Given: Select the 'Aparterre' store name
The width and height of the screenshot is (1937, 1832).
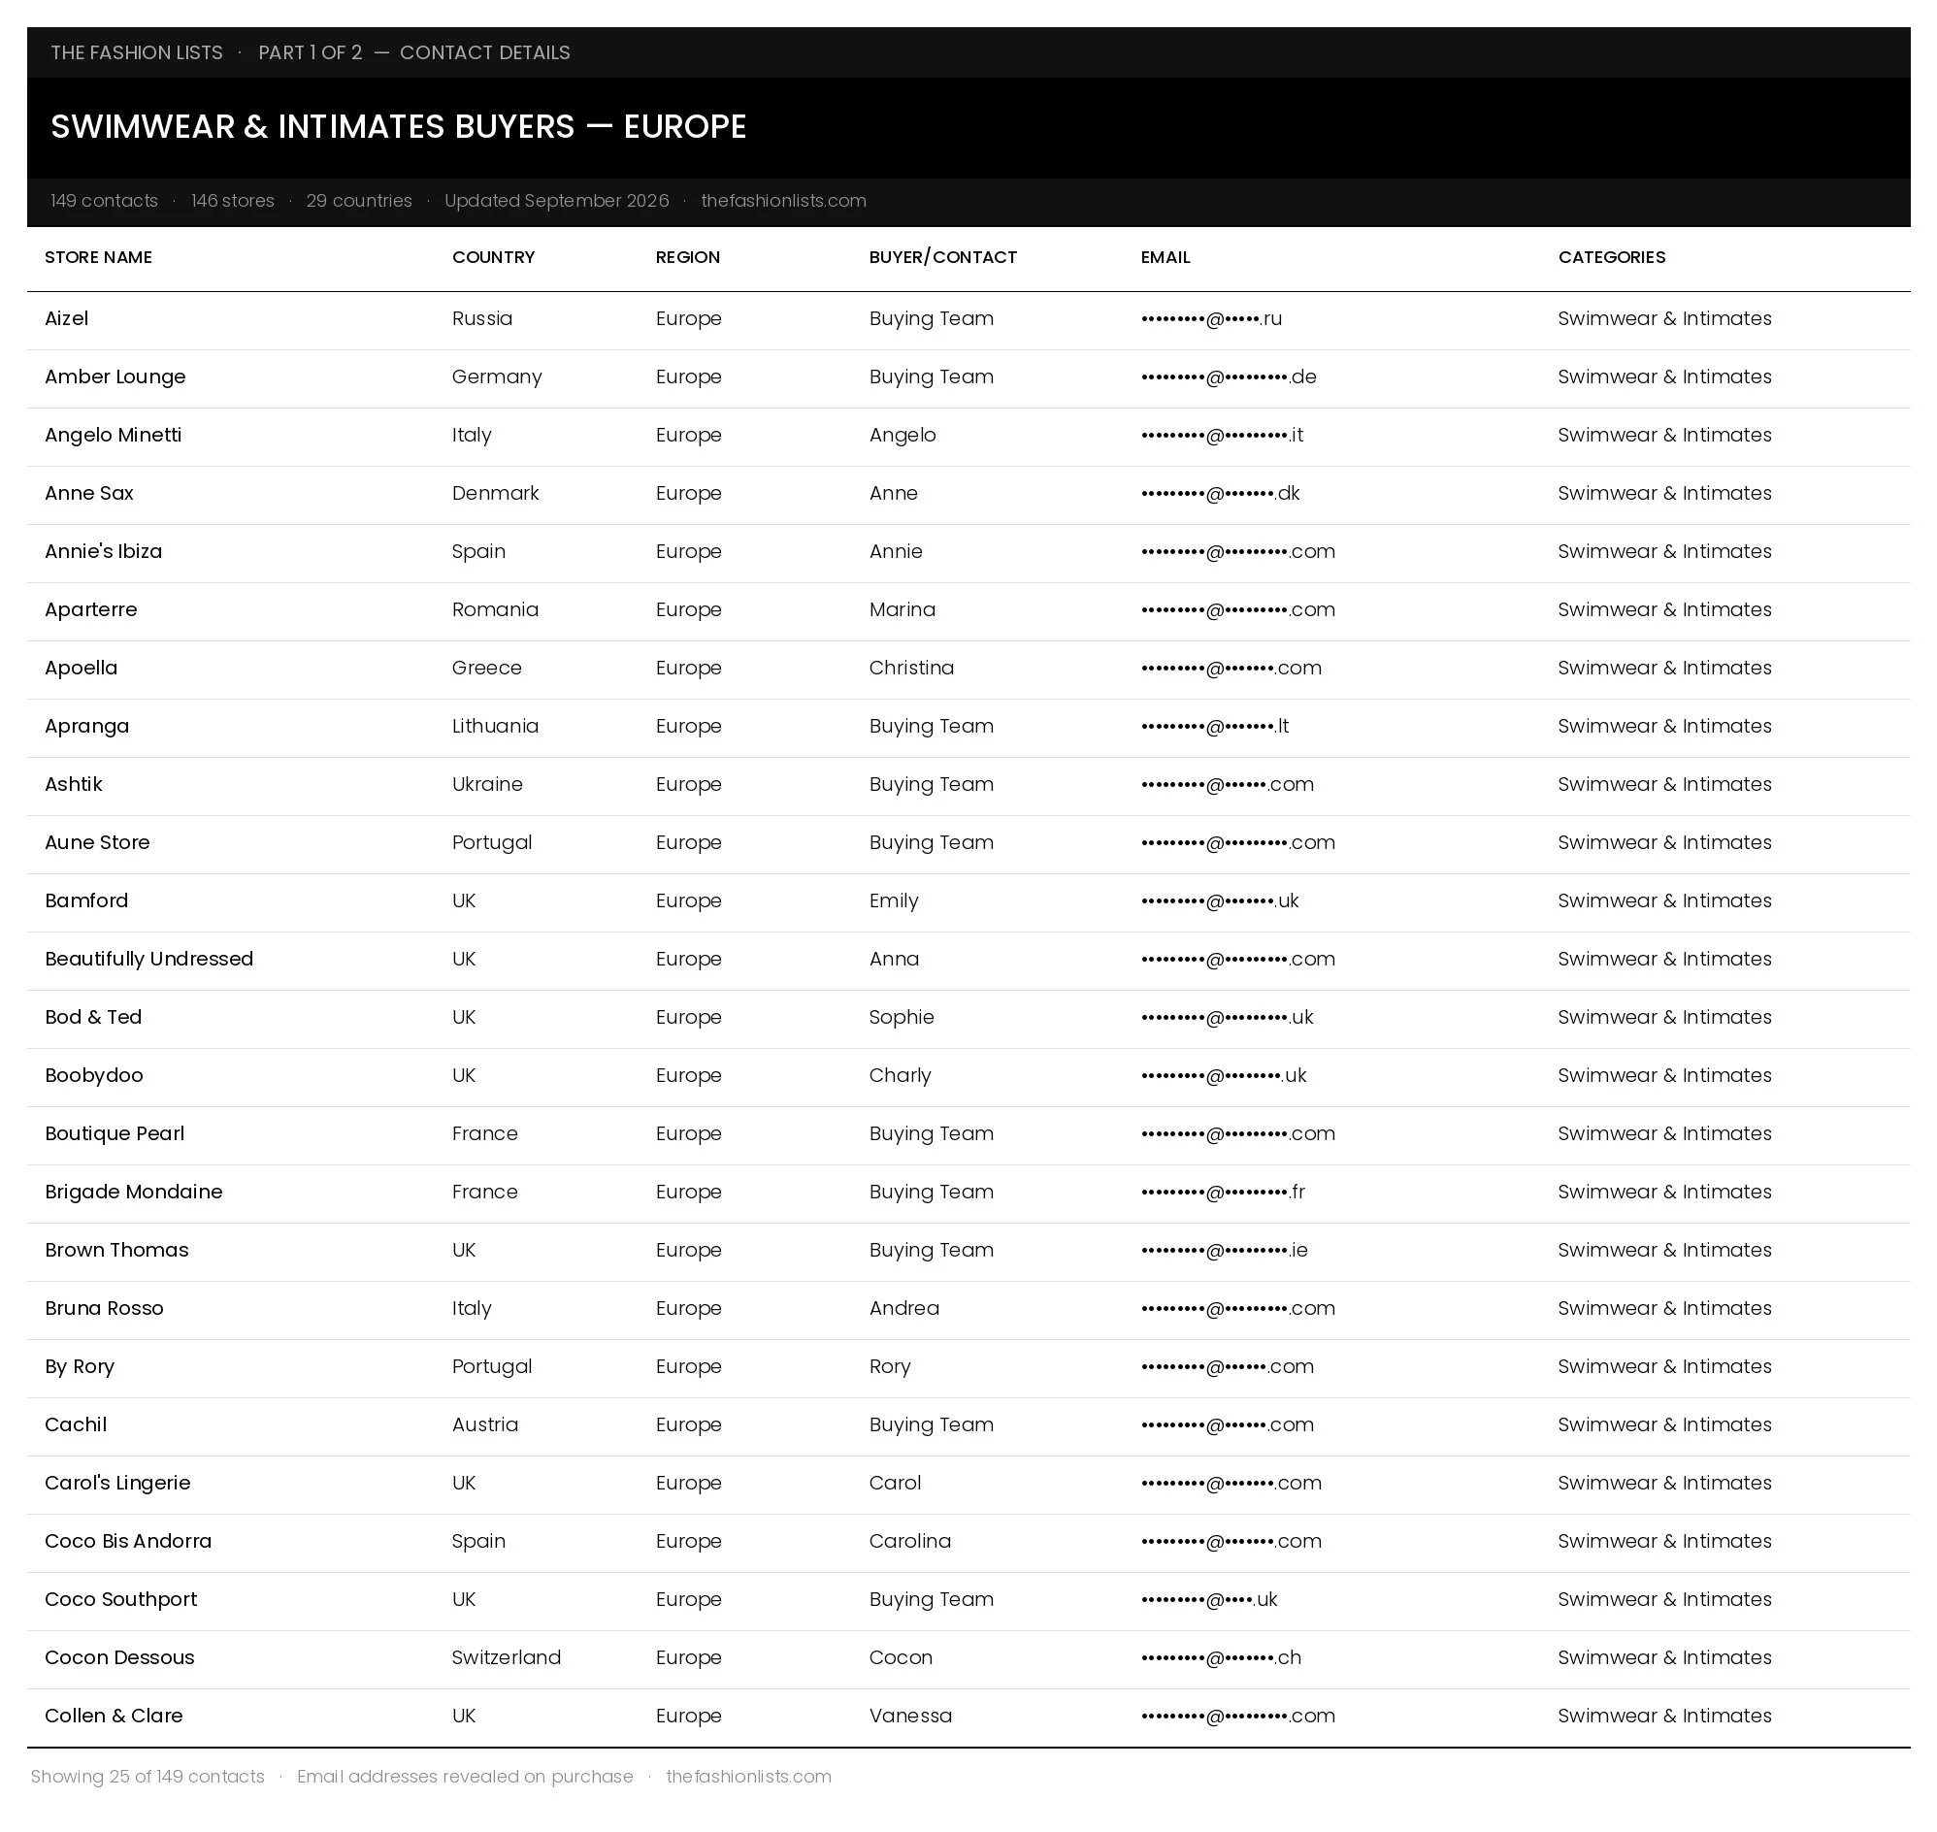Looking at the screenshot, I should 91,610.
